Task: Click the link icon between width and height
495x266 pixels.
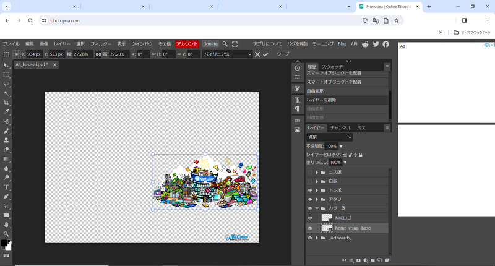Action: click(98, 54)
